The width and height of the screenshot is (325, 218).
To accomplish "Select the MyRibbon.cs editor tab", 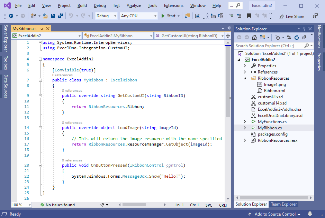I will click(x=25, y=29).
